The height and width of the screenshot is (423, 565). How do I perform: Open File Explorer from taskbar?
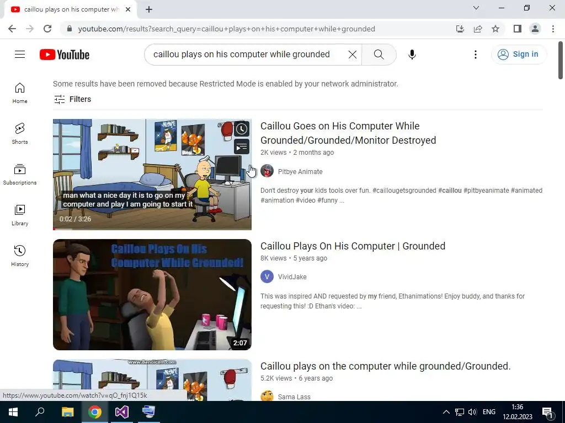click(67, 412)
